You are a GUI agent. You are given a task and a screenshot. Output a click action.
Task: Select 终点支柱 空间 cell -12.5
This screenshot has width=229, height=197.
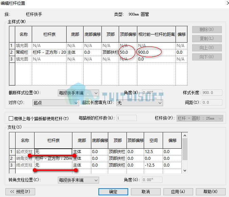pyautogui.click(x=153, y=165)
